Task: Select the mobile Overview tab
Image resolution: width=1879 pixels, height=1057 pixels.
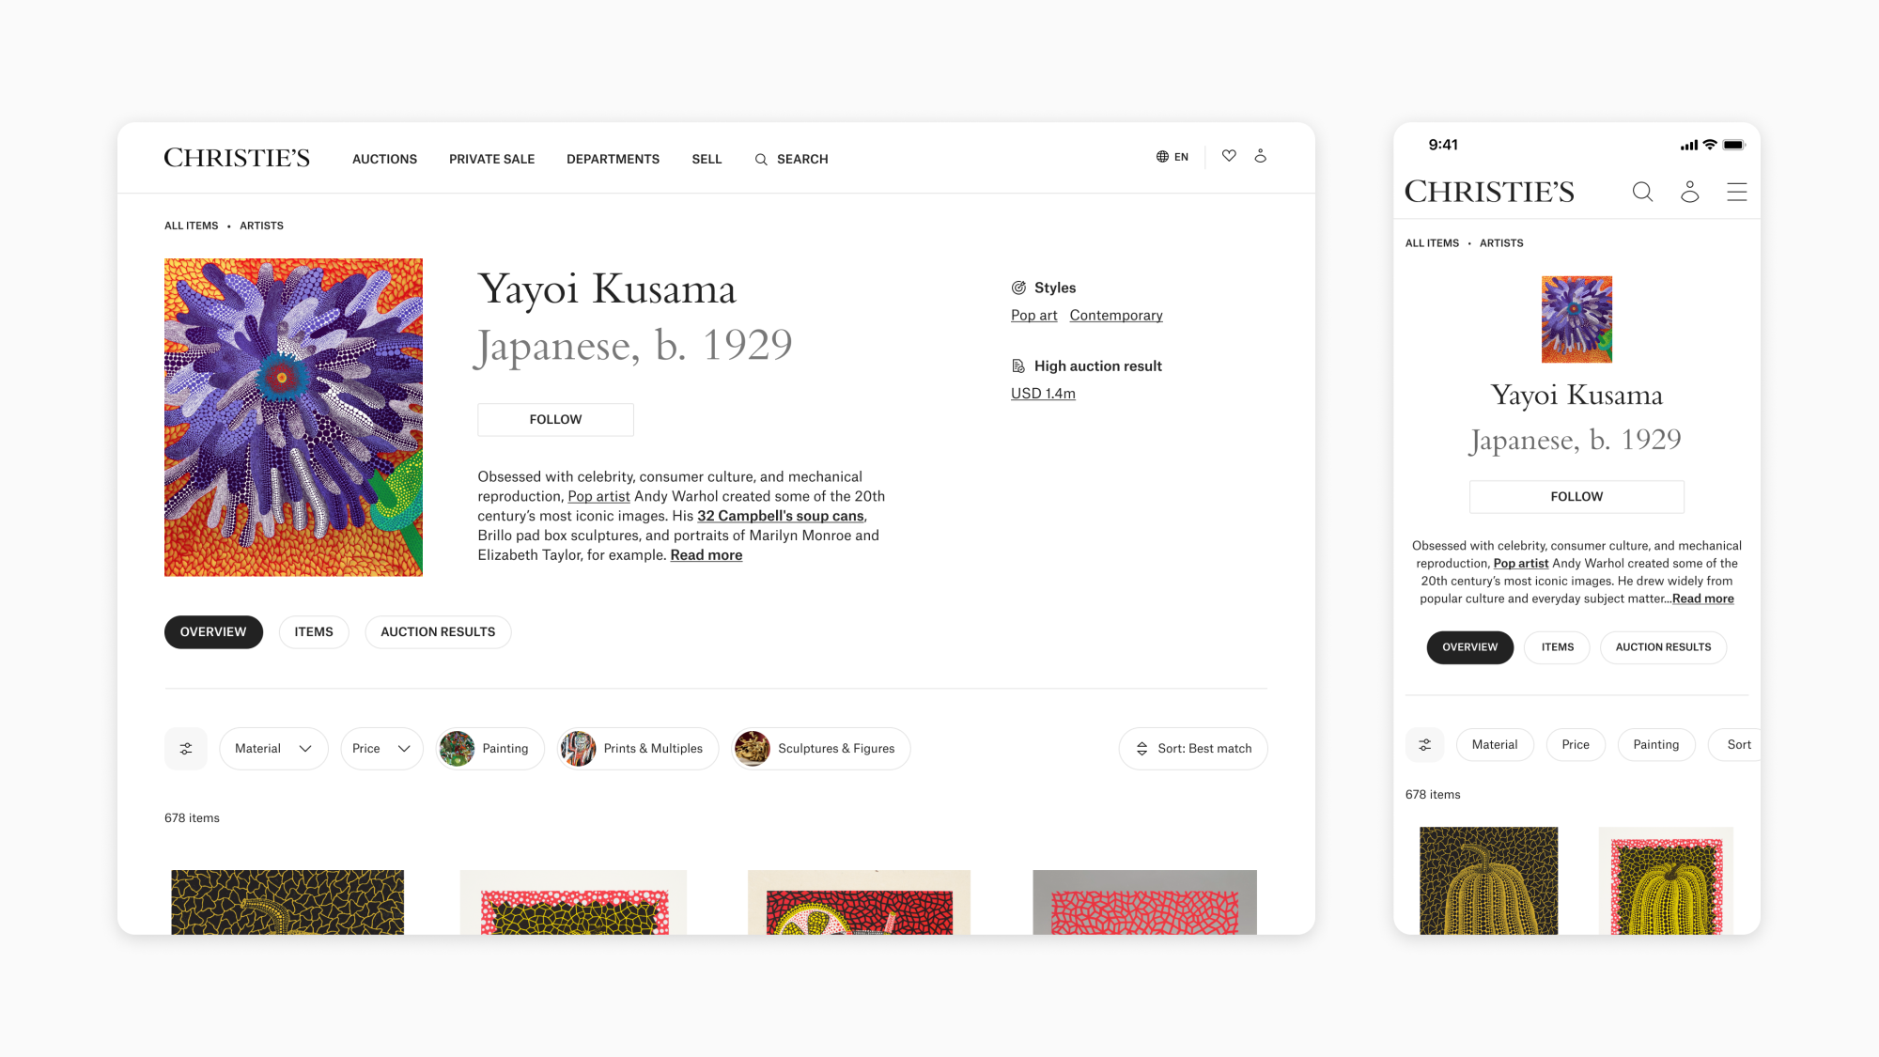Action: tap(1470, 647)
